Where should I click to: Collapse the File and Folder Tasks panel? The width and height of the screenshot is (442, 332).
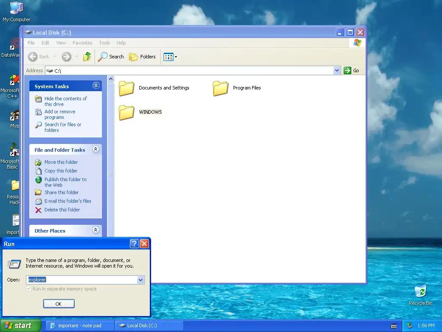[95, 149]
